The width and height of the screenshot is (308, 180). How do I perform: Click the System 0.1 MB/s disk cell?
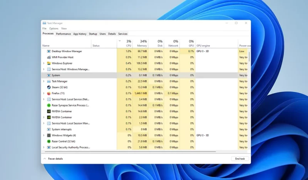tap(156, 75)
